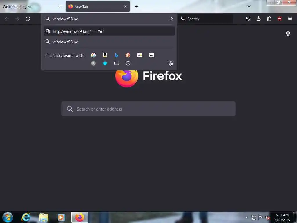Focus the Search or enter address field

[x=148, y=109]
